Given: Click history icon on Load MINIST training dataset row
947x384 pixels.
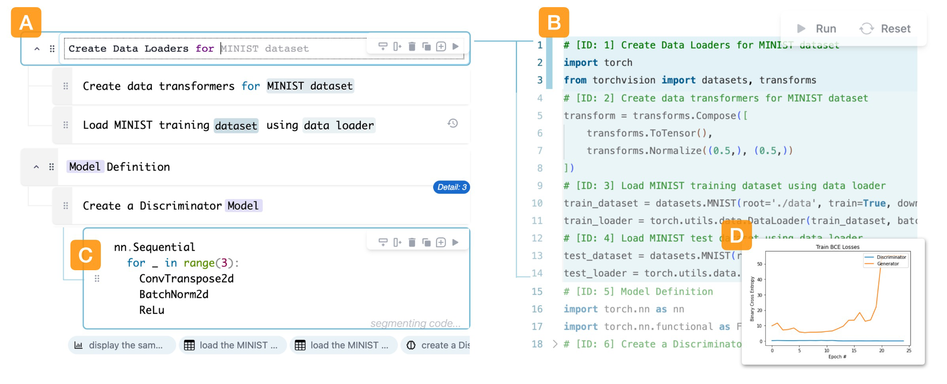Looking at the screenshot, I should 453,123.
